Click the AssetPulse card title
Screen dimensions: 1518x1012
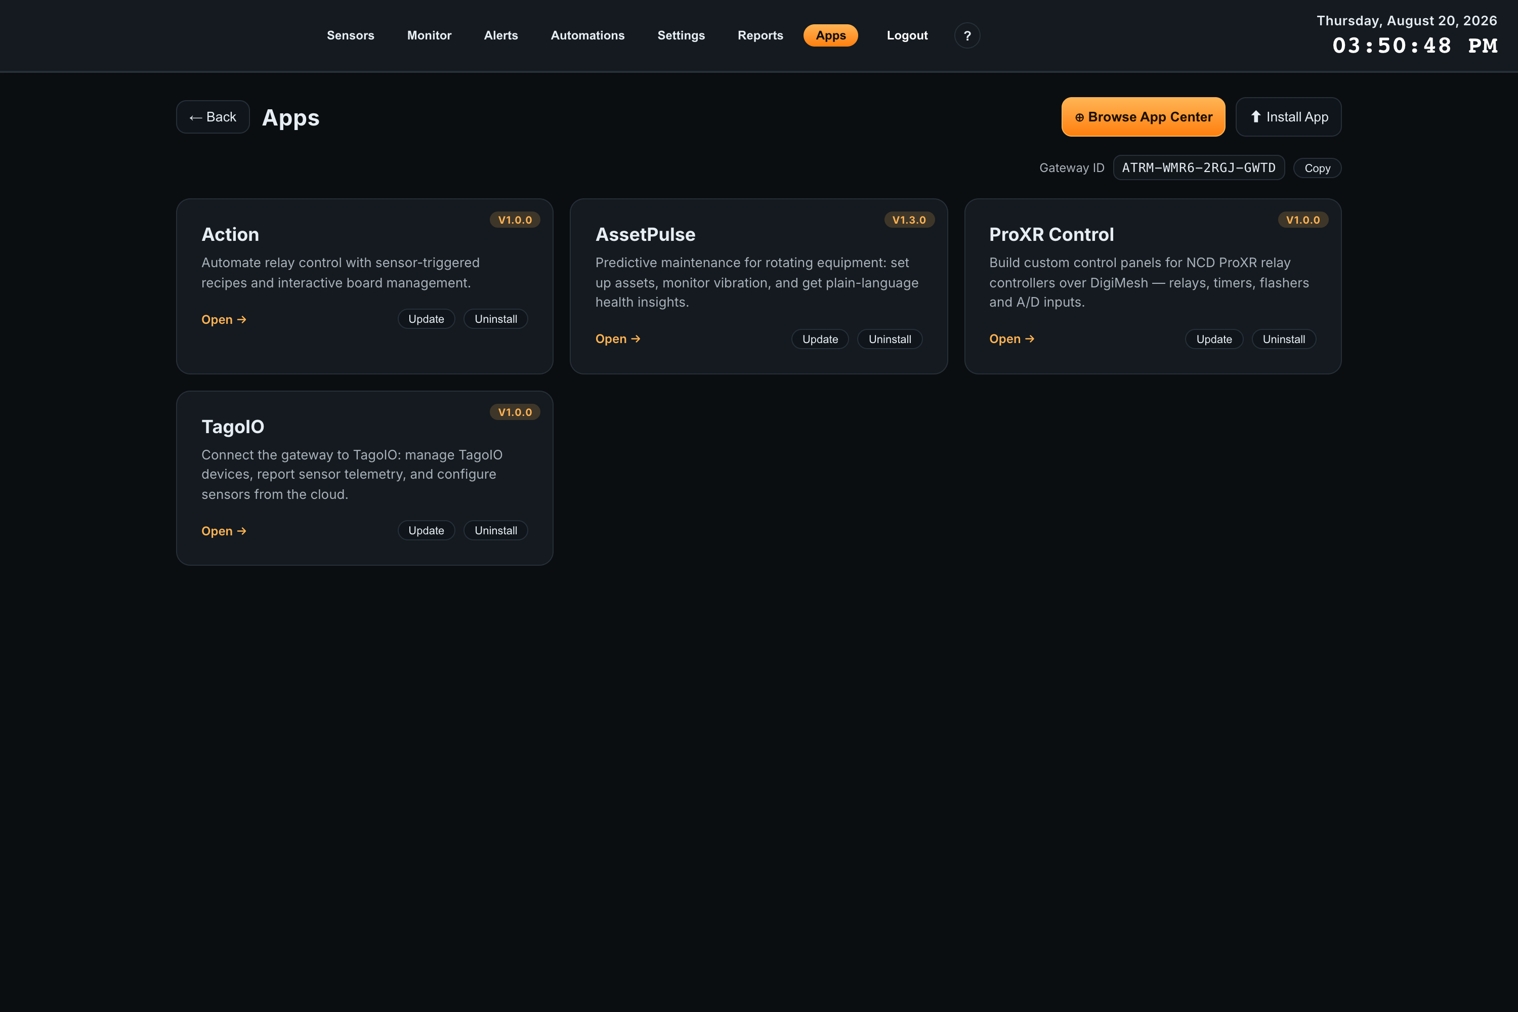pyautogui.click(x=646, y=234)
